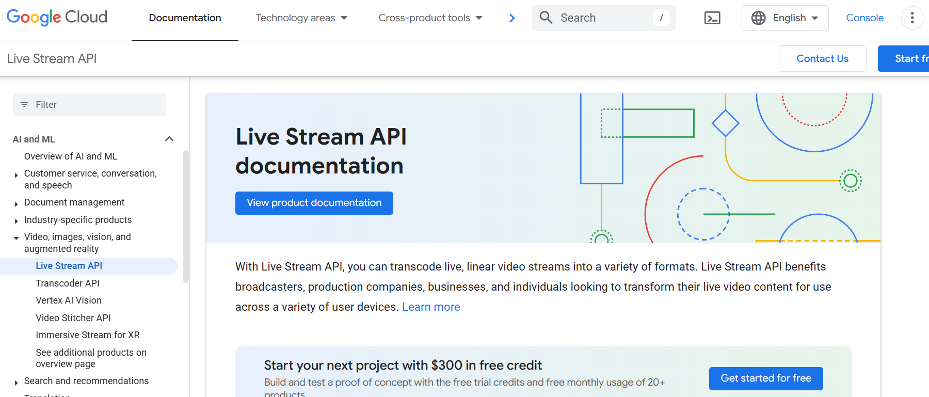Click the search magnifier icon
This screenshot has height=397, width=929.
click(546, 18)
